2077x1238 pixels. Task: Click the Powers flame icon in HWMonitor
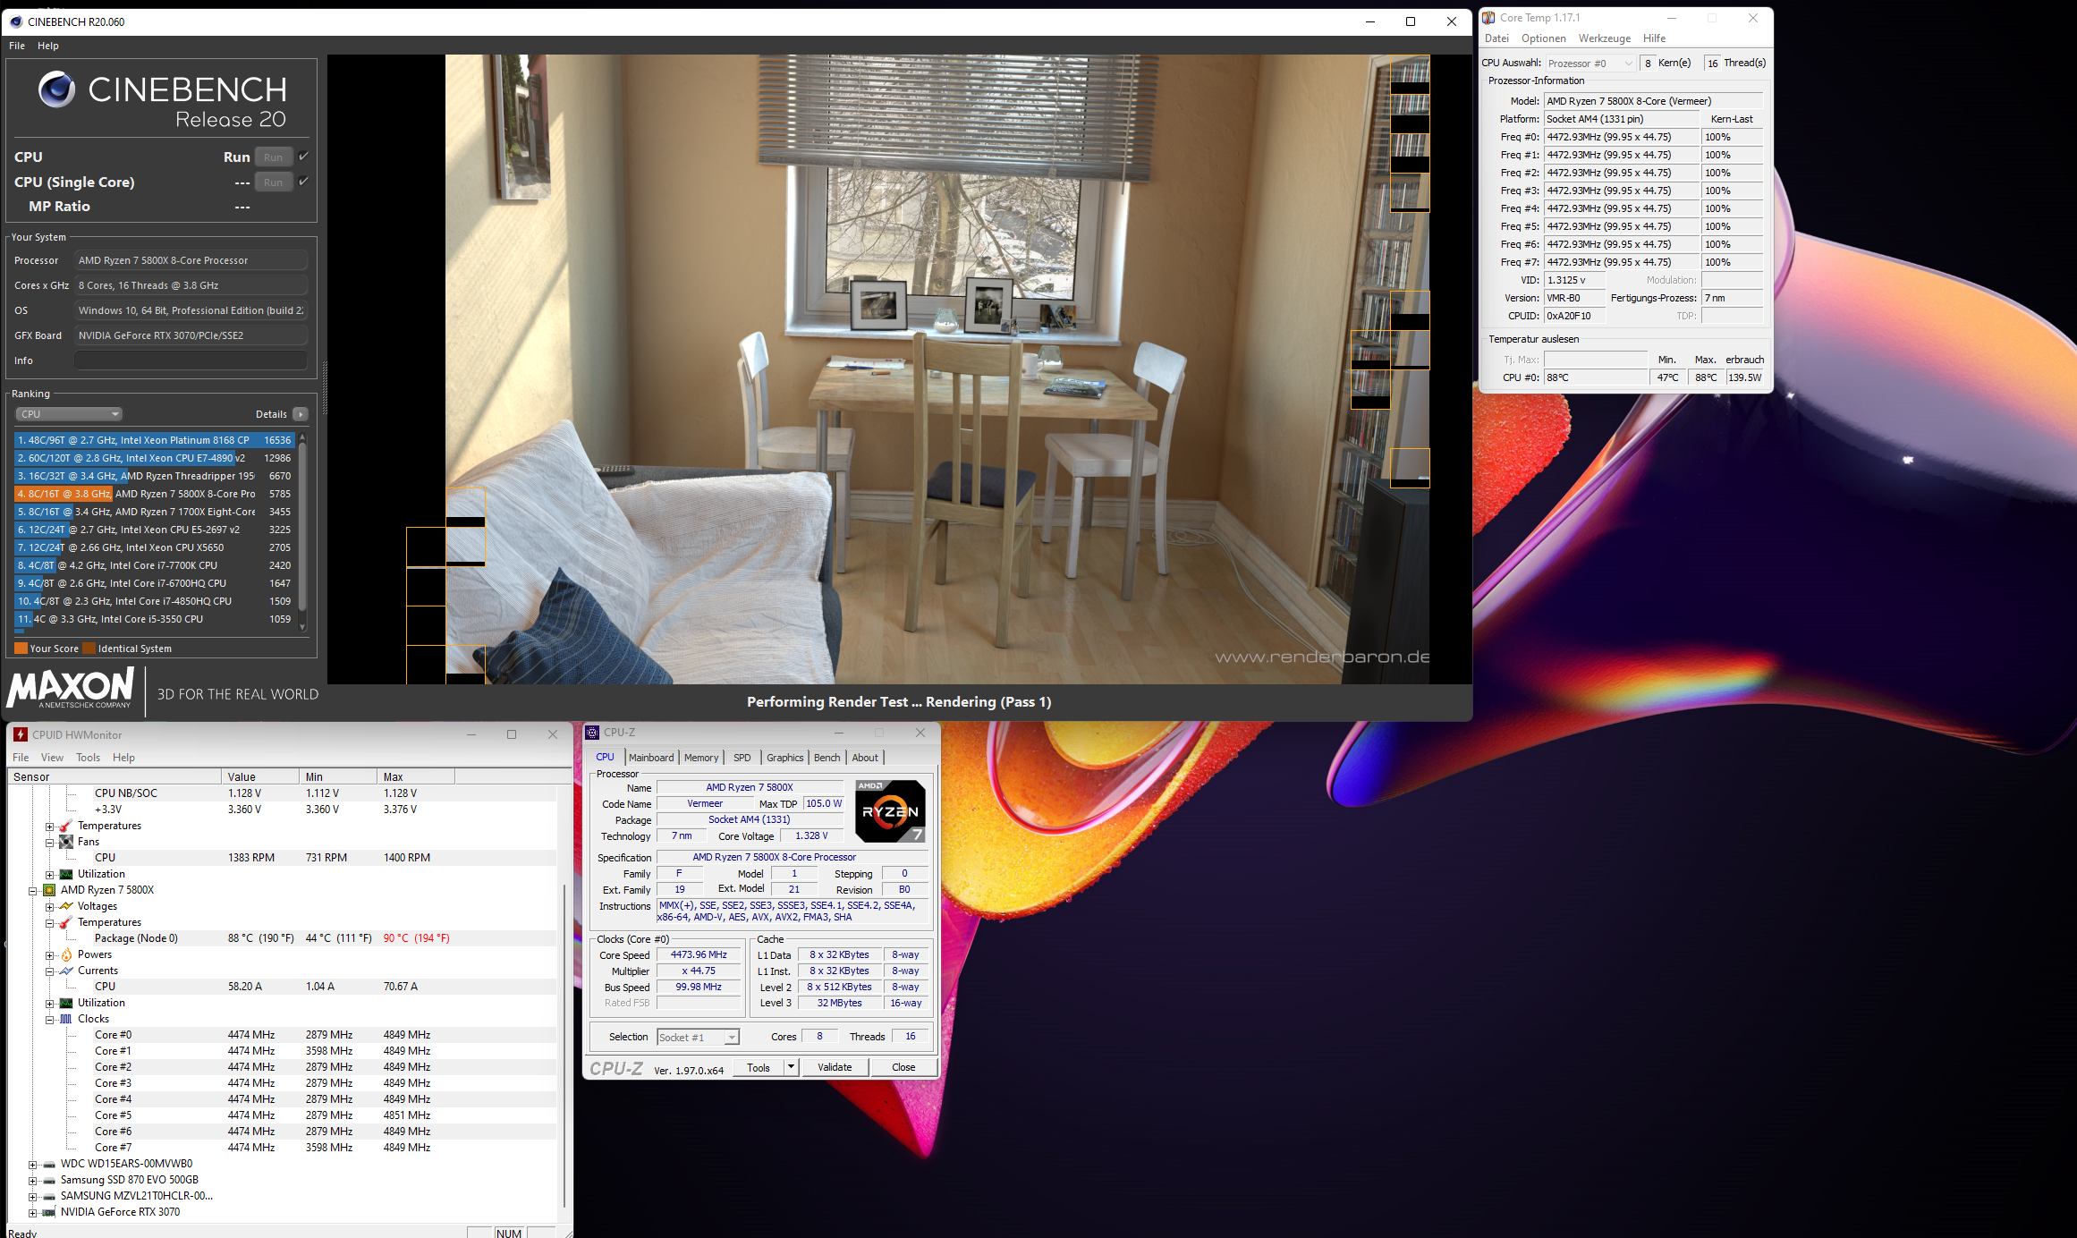click(x=66, y=954)
